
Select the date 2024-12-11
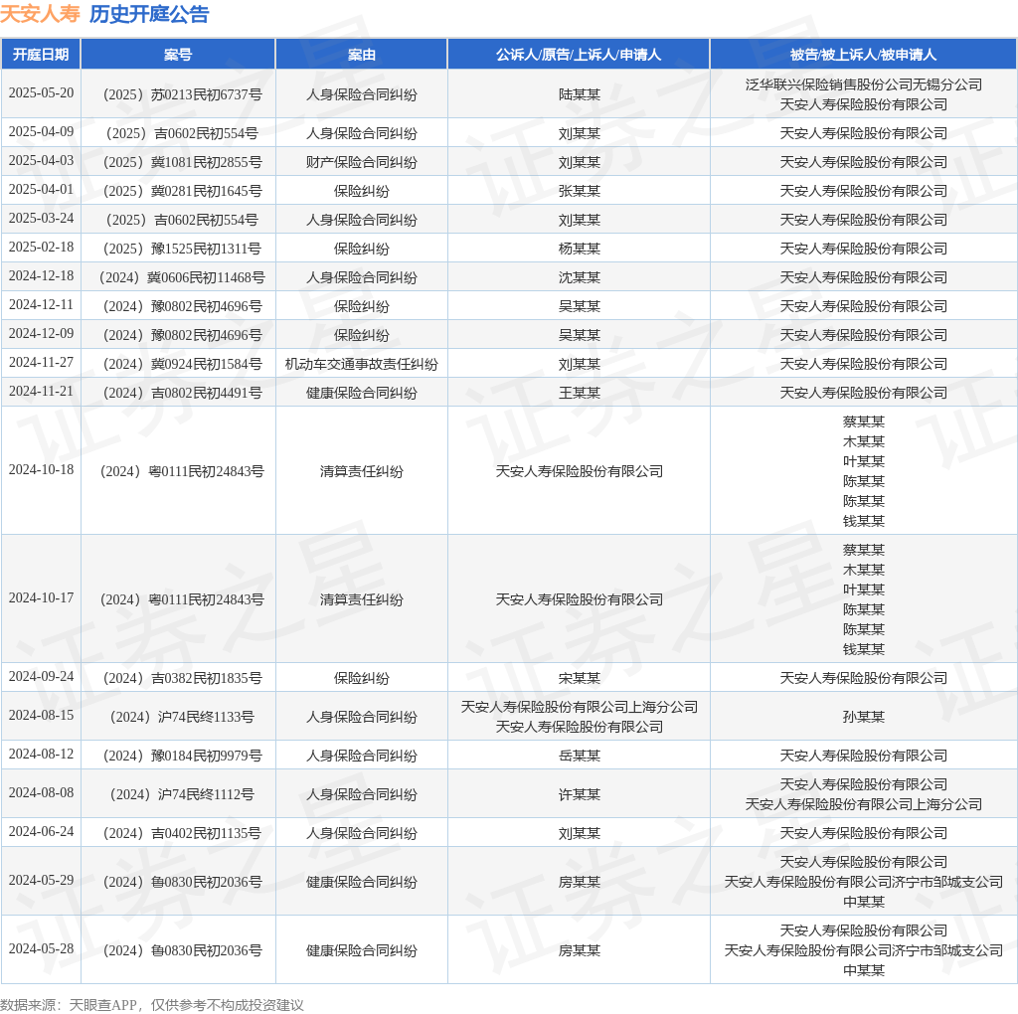point(41,305)
